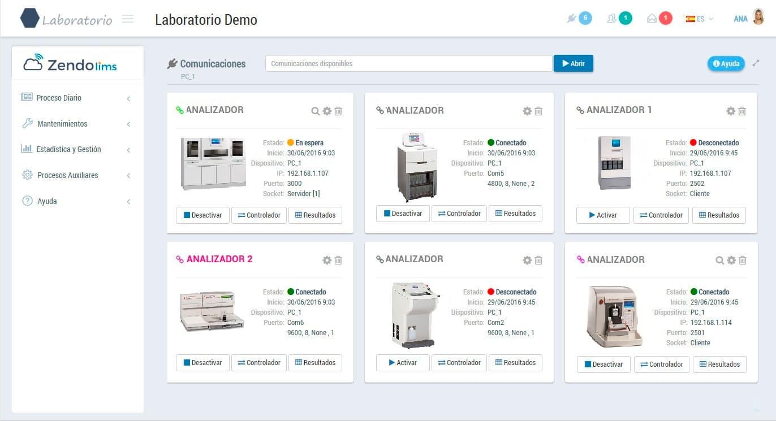Open the ES language dropdown
776x421 pixels.
pos(700,19)
